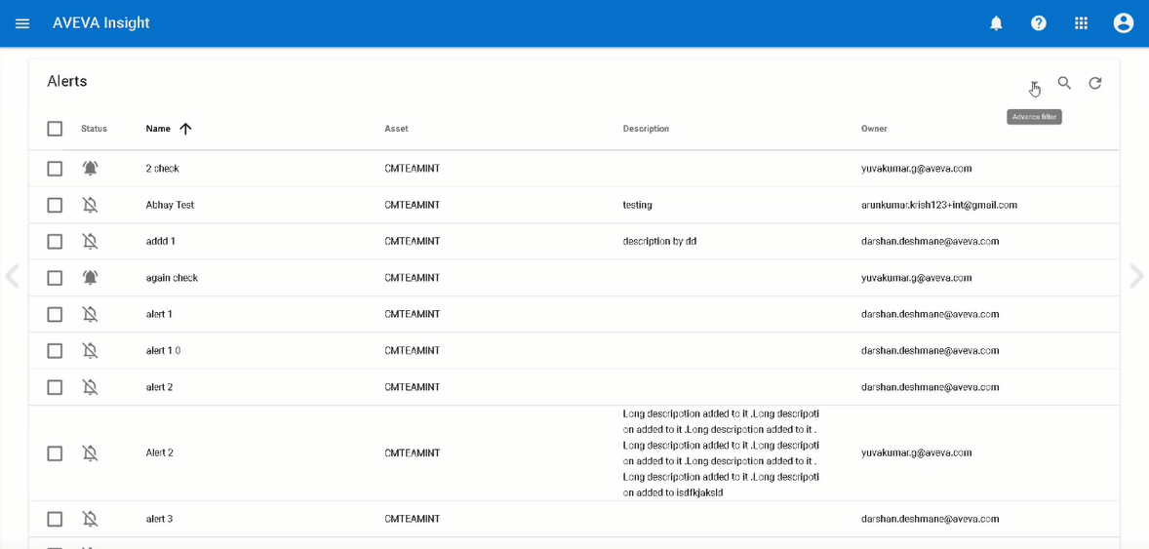Check the box for addd 1 alert
The width and height of the screenshot is (1149, 549).
click(55, 242)
